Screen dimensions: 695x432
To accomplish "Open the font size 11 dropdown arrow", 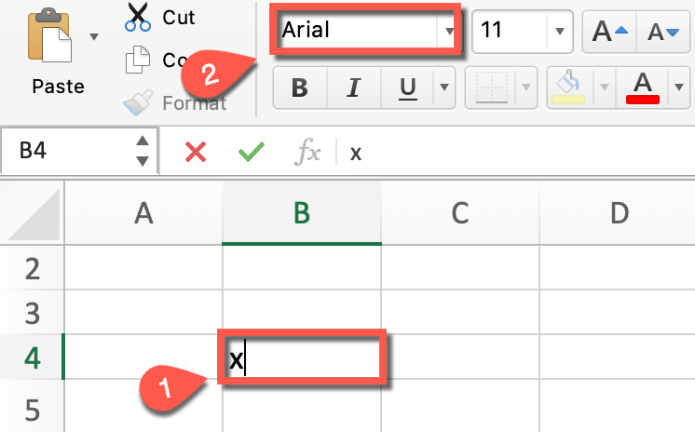I will click(560, 32).
